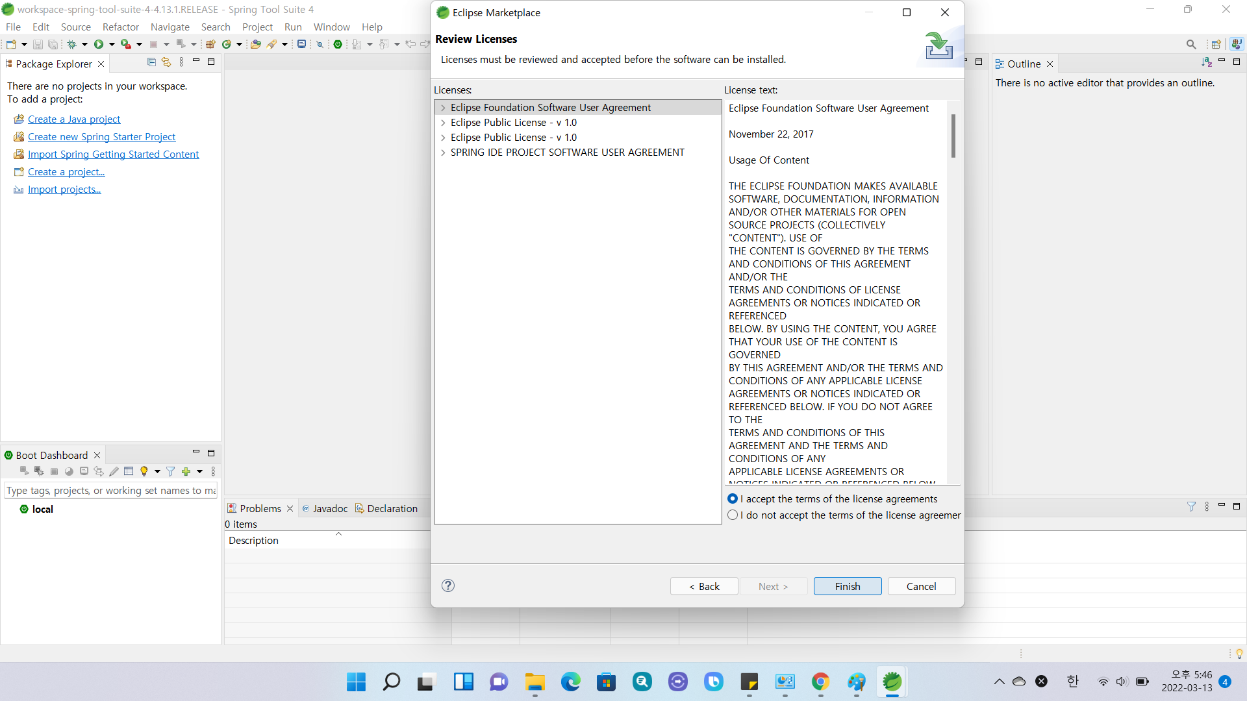Click 'Create new Spring Starter Project' link
Viewport: 1247px width, 701px height.
[101, 136]
